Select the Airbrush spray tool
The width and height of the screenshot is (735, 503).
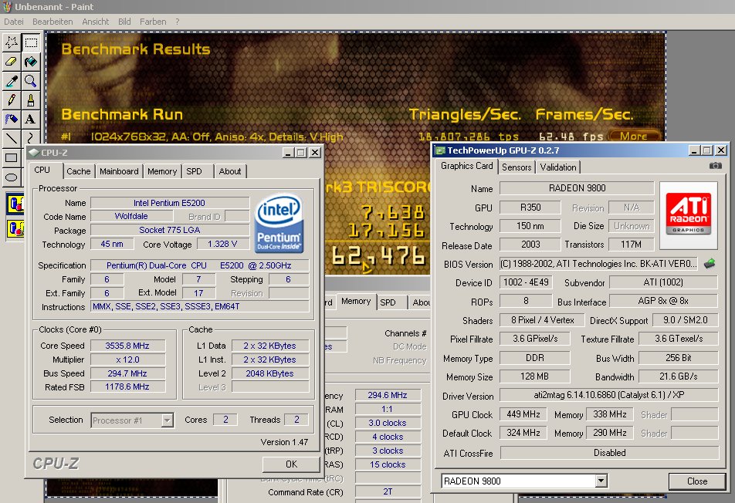coord(12,120)
